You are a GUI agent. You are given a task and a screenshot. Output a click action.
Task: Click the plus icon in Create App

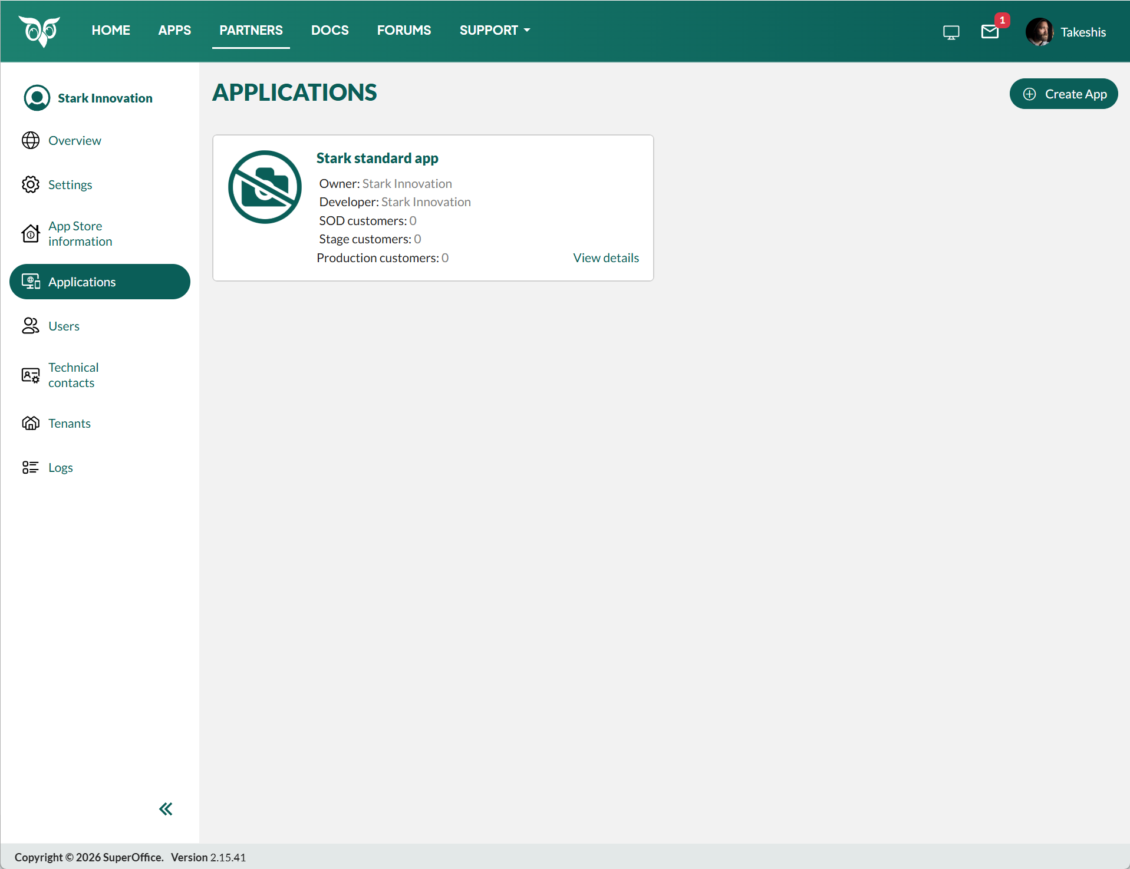point(1030,94)
